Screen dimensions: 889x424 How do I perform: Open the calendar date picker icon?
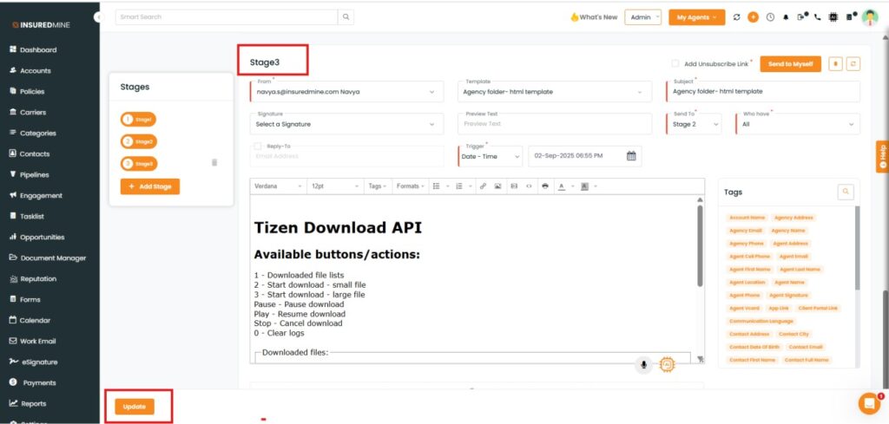[631, 156]
